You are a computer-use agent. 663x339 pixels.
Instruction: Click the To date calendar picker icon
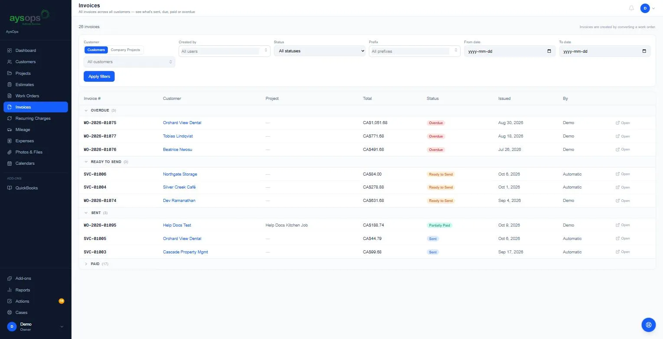[644, 51]
